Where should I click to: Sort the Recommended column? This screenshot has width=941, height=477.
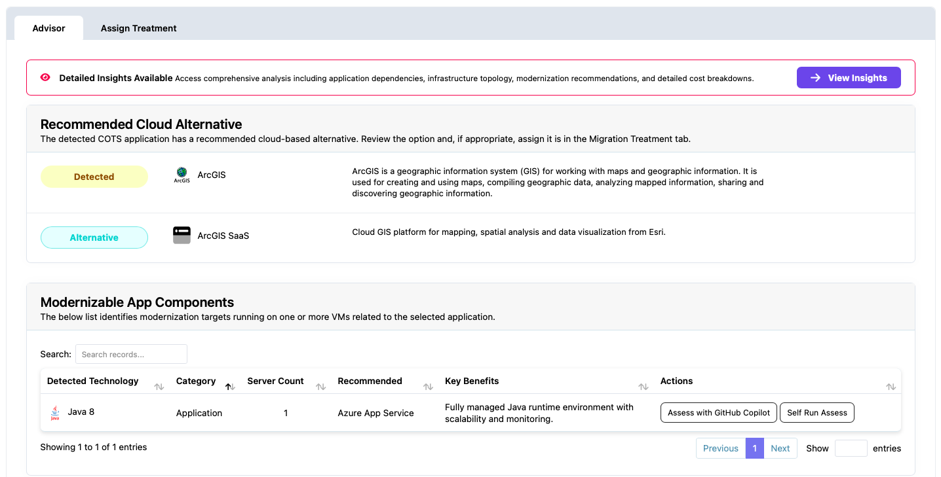427,386
